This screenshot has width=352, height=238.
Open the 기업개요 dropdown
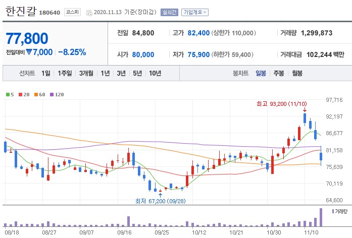point(195,12)
